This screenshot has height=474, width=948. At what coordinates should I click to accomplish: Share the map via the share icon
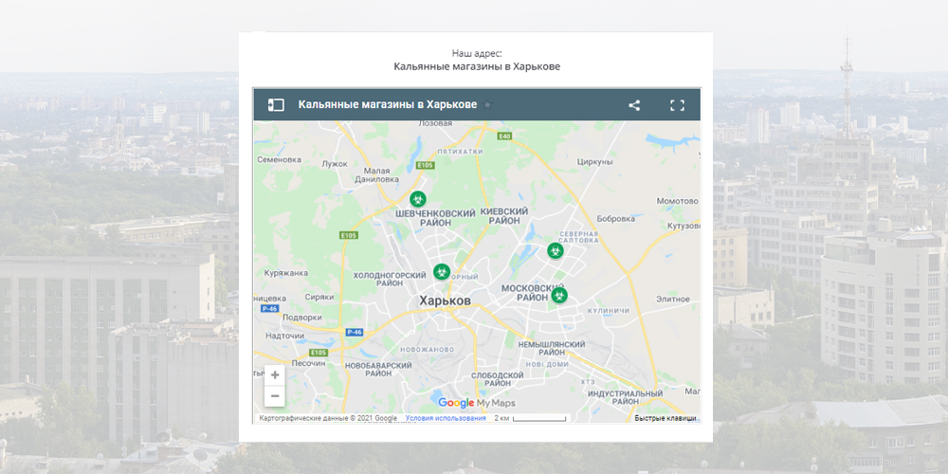[634, 105]
